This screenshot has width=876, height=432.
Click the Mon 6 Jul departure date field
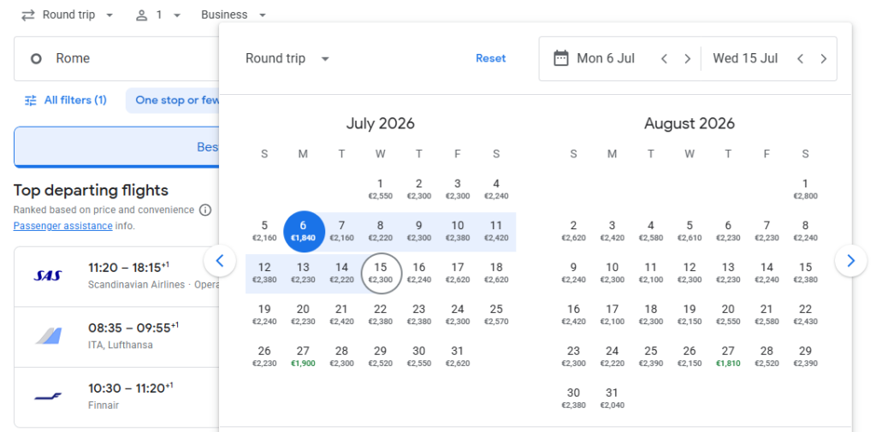tap(606, 59)
